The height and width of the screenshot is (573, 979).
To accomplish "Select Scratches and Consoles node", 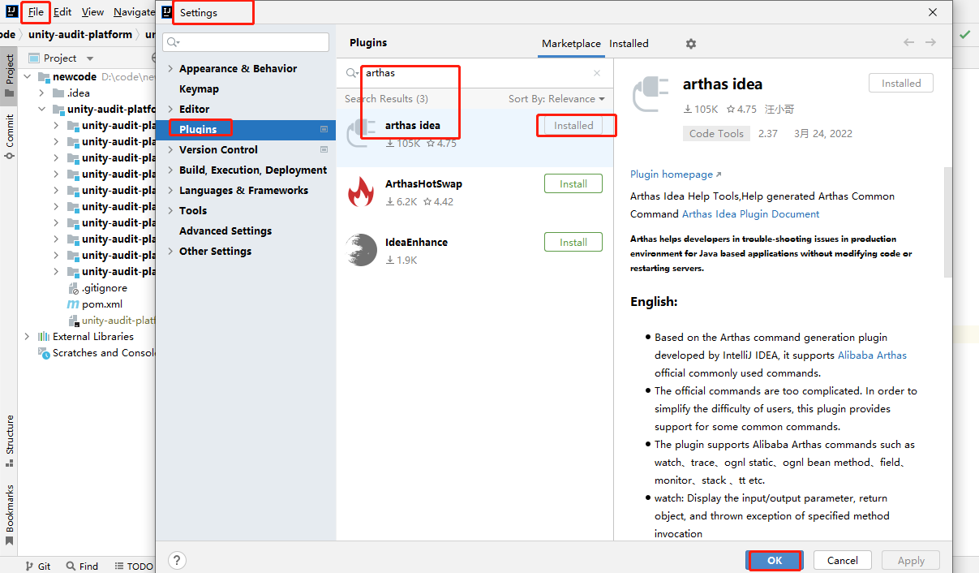I will click(96, 353).
